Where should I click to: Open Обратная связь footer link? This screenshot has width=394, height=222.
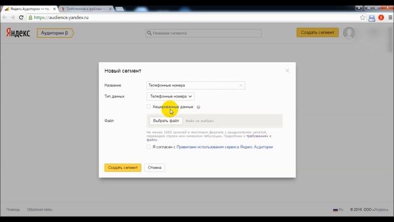click(x=39, y=210)
